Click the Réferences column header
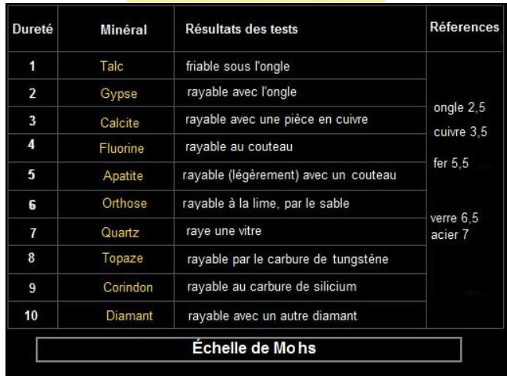507x376 pixels. pos(464,27)
